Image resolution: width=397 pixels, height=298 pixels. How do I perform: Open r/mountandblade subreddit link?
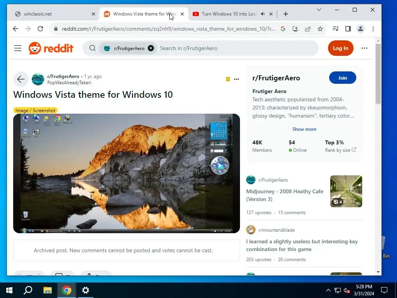tap(276, 230)
